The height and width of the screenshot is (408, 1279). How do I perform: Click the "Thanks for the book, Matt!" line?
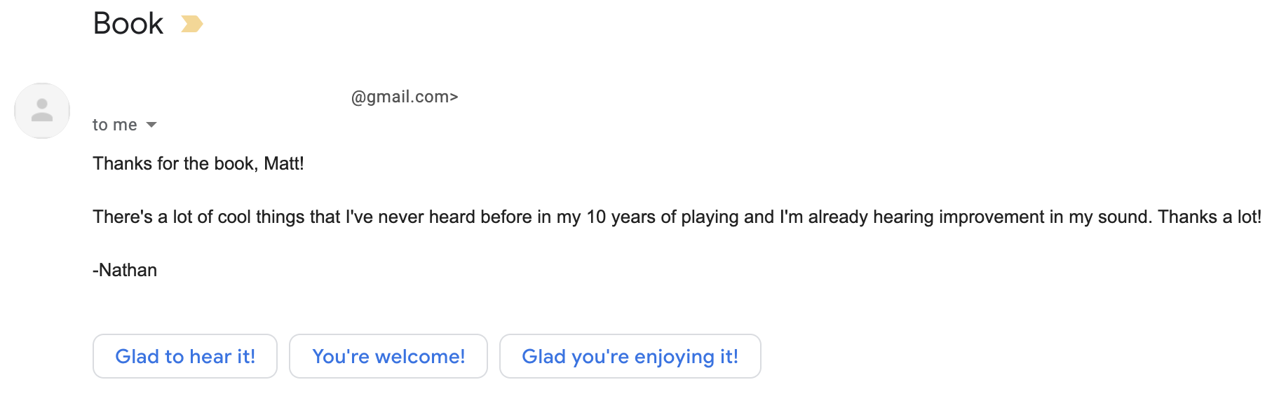click(x=198, y=163)
